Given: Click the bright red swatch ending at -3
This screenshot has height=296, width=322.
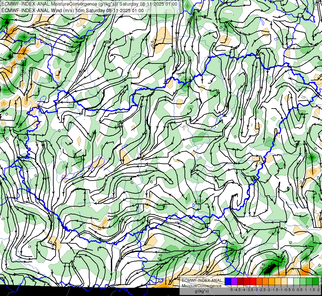Looking at the screenshot, I should [x=253, y=282].
